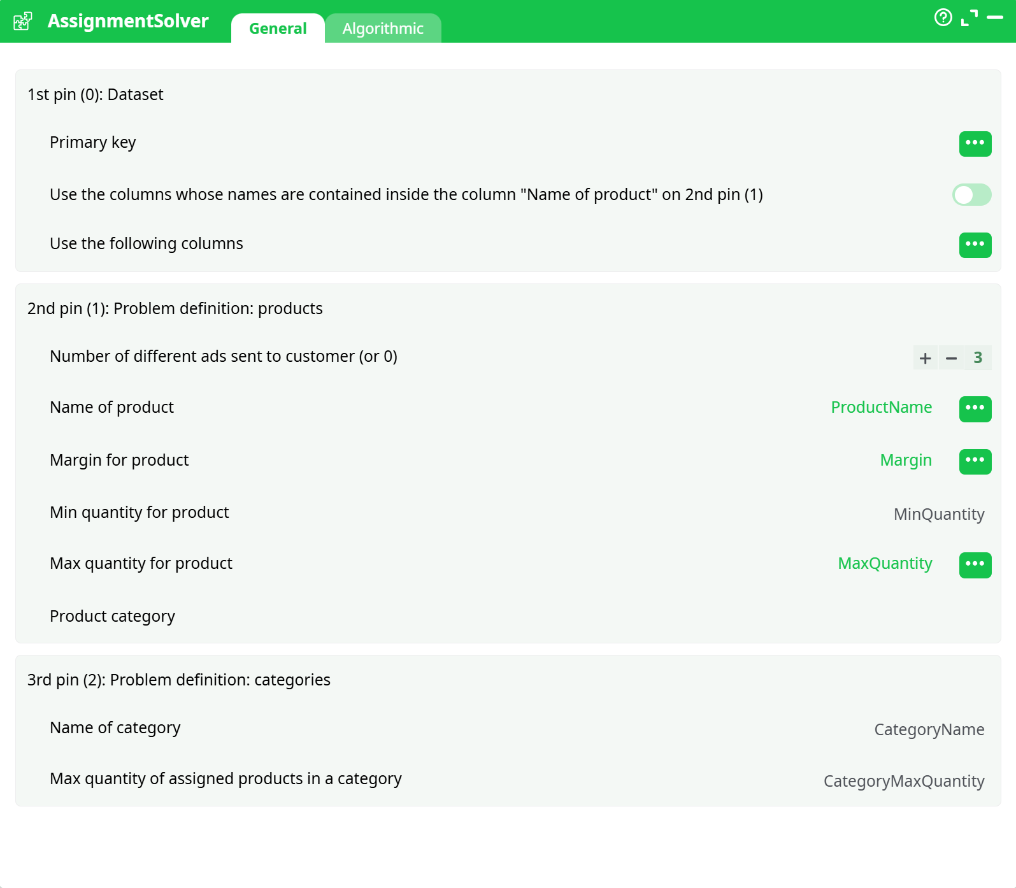
Task: Increase number of ads with plus button
Action: 925,358
